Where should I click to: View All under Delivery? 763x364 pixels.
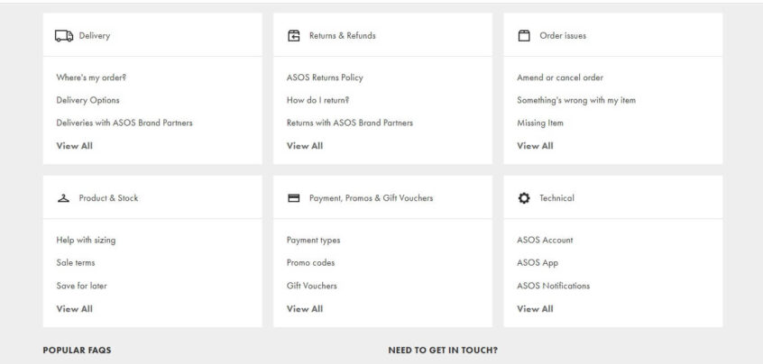pyautogui.click(x=75, y=146)
